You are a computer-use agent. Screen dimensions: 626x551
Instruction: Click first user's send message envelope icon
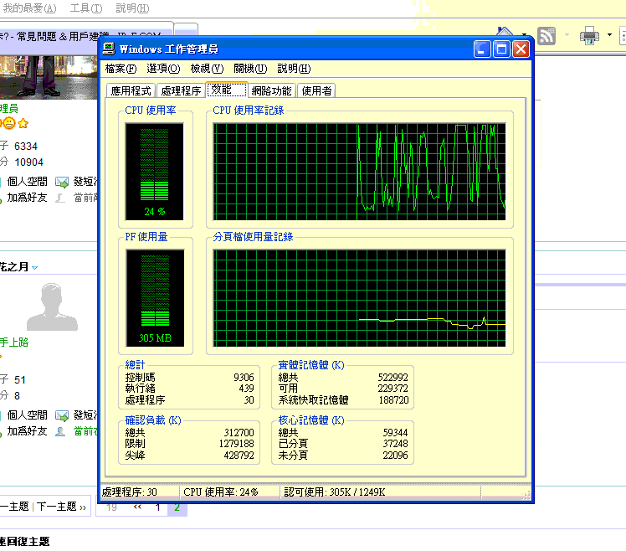coord(62,182)
